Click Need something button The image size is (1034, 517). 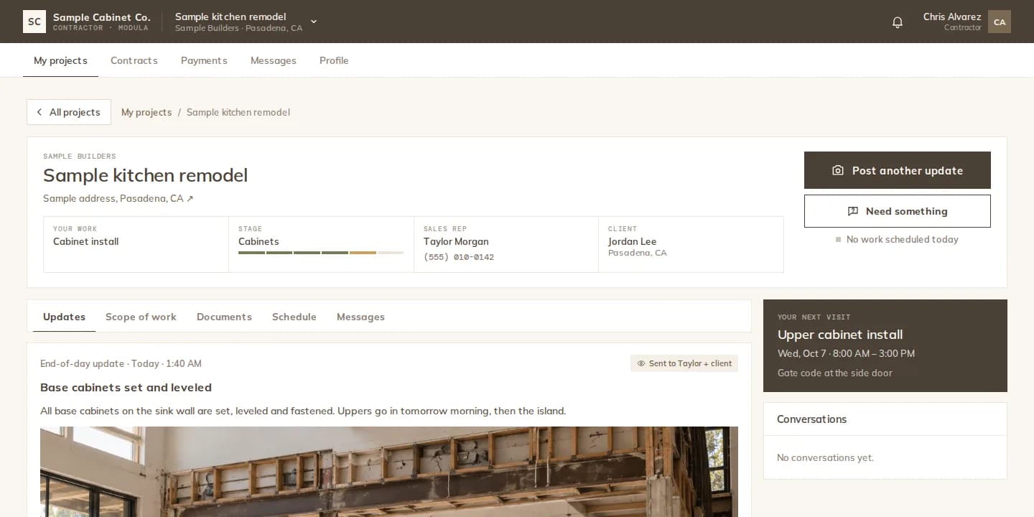coord(898,211)
